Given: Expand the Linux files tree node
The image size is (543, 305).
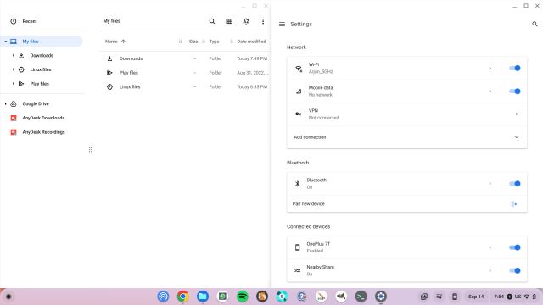Looking at the screenshot, I should pyautogui.click(x=14, y=69).
